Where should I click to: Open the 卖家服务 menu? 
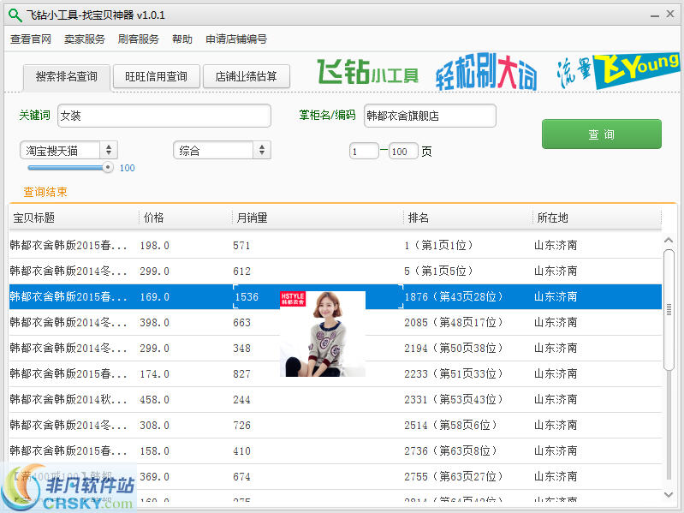coord(85,39)
